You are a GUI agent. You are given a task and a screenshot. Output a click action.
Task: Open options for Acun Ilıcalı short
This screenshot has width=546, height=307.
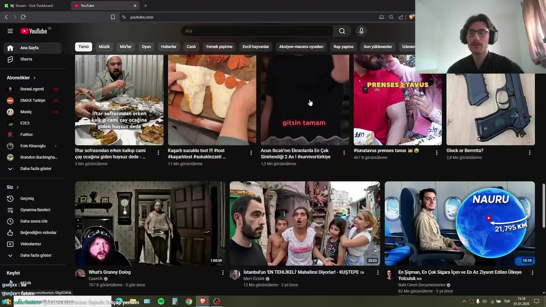pyautogui.click(x=344, y=153)
